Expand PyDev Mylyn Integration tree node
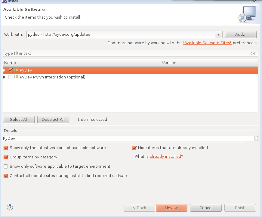This screenshot has width=262, height=217. (5, 77)
